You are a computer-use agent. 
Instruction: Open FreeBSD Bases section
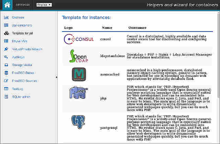click(x=23, y=73)
